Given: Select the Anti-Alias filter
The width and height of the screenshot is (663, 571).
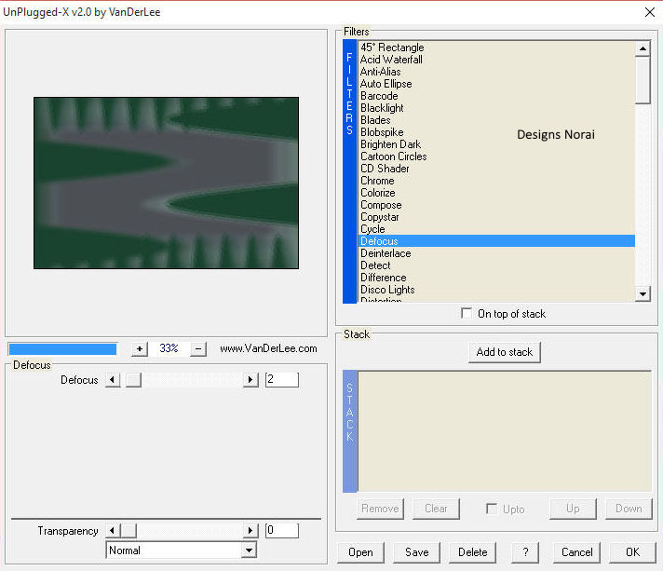Looking at the screenshot, I should (x=496, y=72).
